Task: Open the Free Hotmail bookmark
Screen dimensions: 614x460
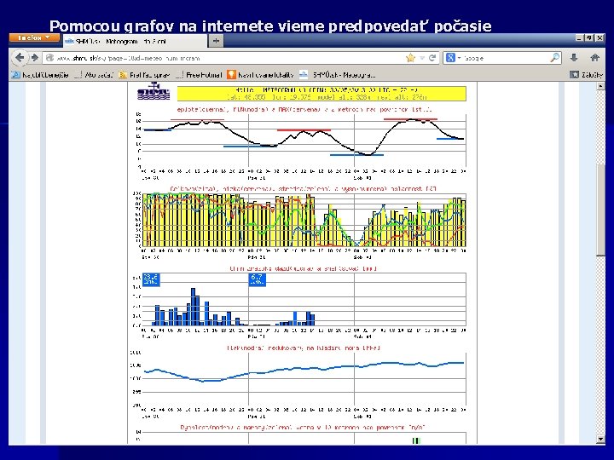Action: 199,75
